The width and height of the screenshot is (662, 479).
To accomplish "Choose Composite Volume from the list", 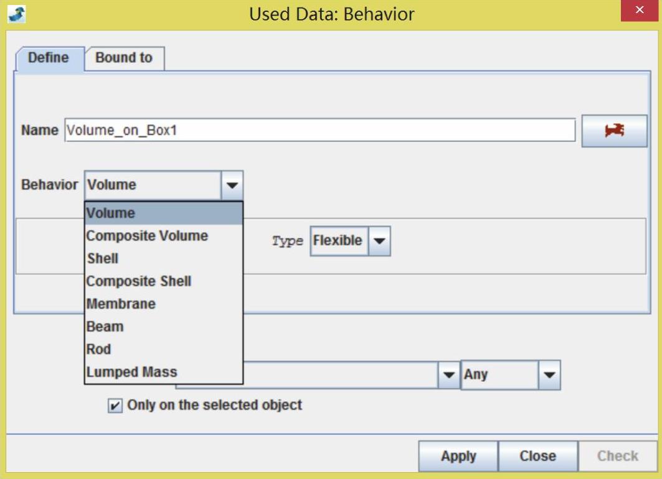I will (147, 236).
